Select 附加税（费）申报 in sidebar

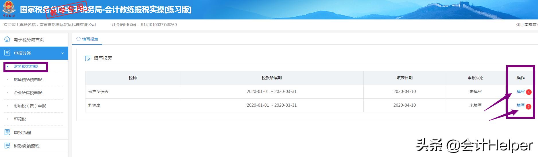(x=30, y=106)
